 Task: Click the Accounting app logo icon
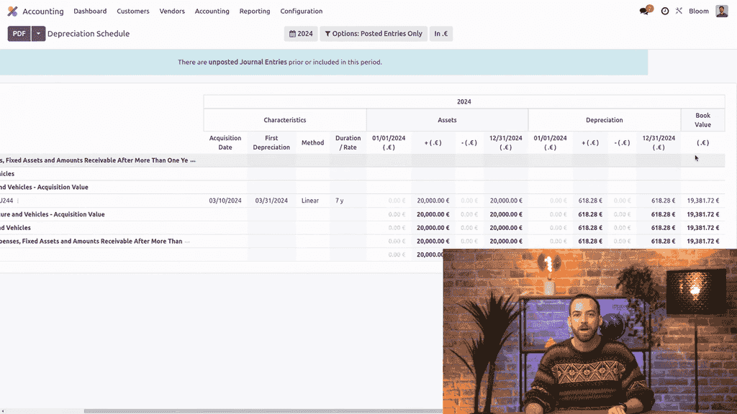tap(12, 11)
